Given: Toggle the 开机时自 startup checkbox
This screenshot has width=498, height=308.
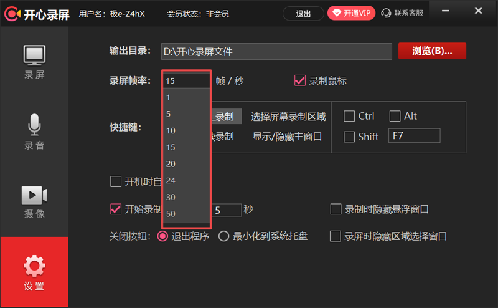Looking at the screenshot, I should [116, 181].
